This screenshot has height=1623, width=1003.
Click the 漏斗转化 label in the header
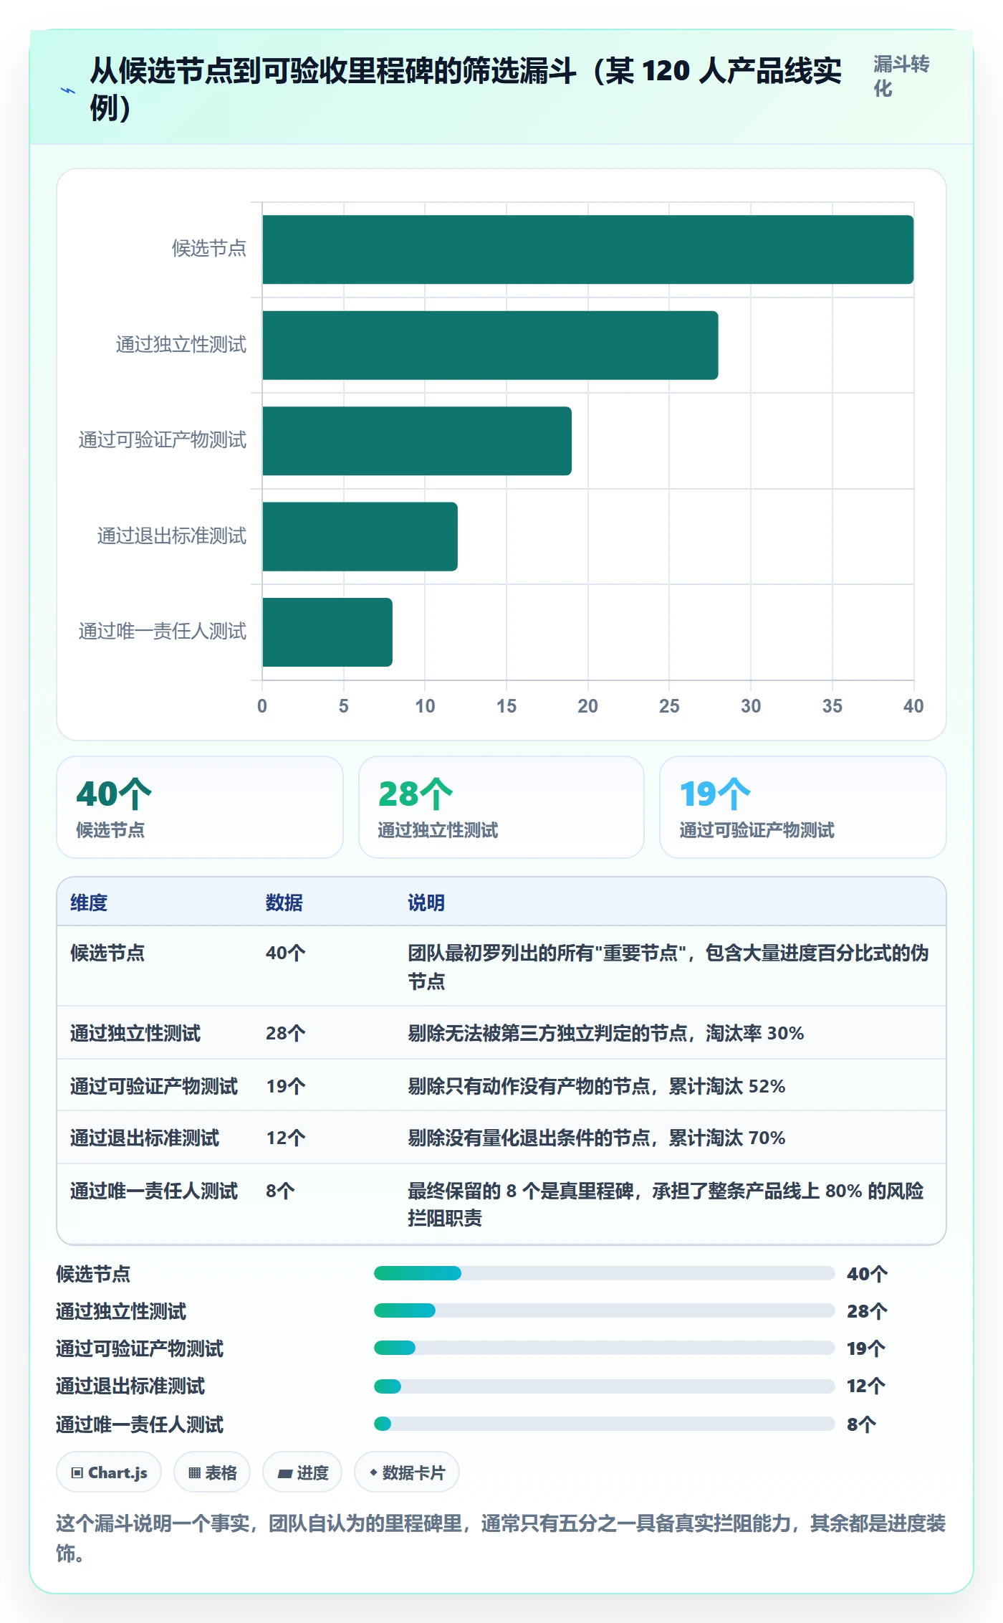tap(901, 76)
